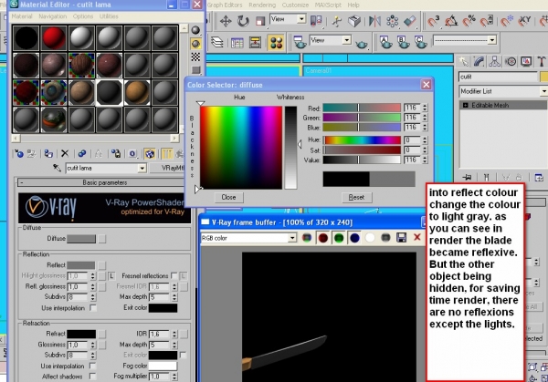Image resolution: width=548 pixels, height=382 pixels.
Task: Open the Curve Editor icon
Action: point(237,43)
